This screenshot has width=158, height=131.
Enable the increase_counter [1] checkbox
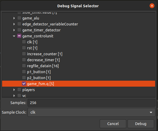coord(24,54)
